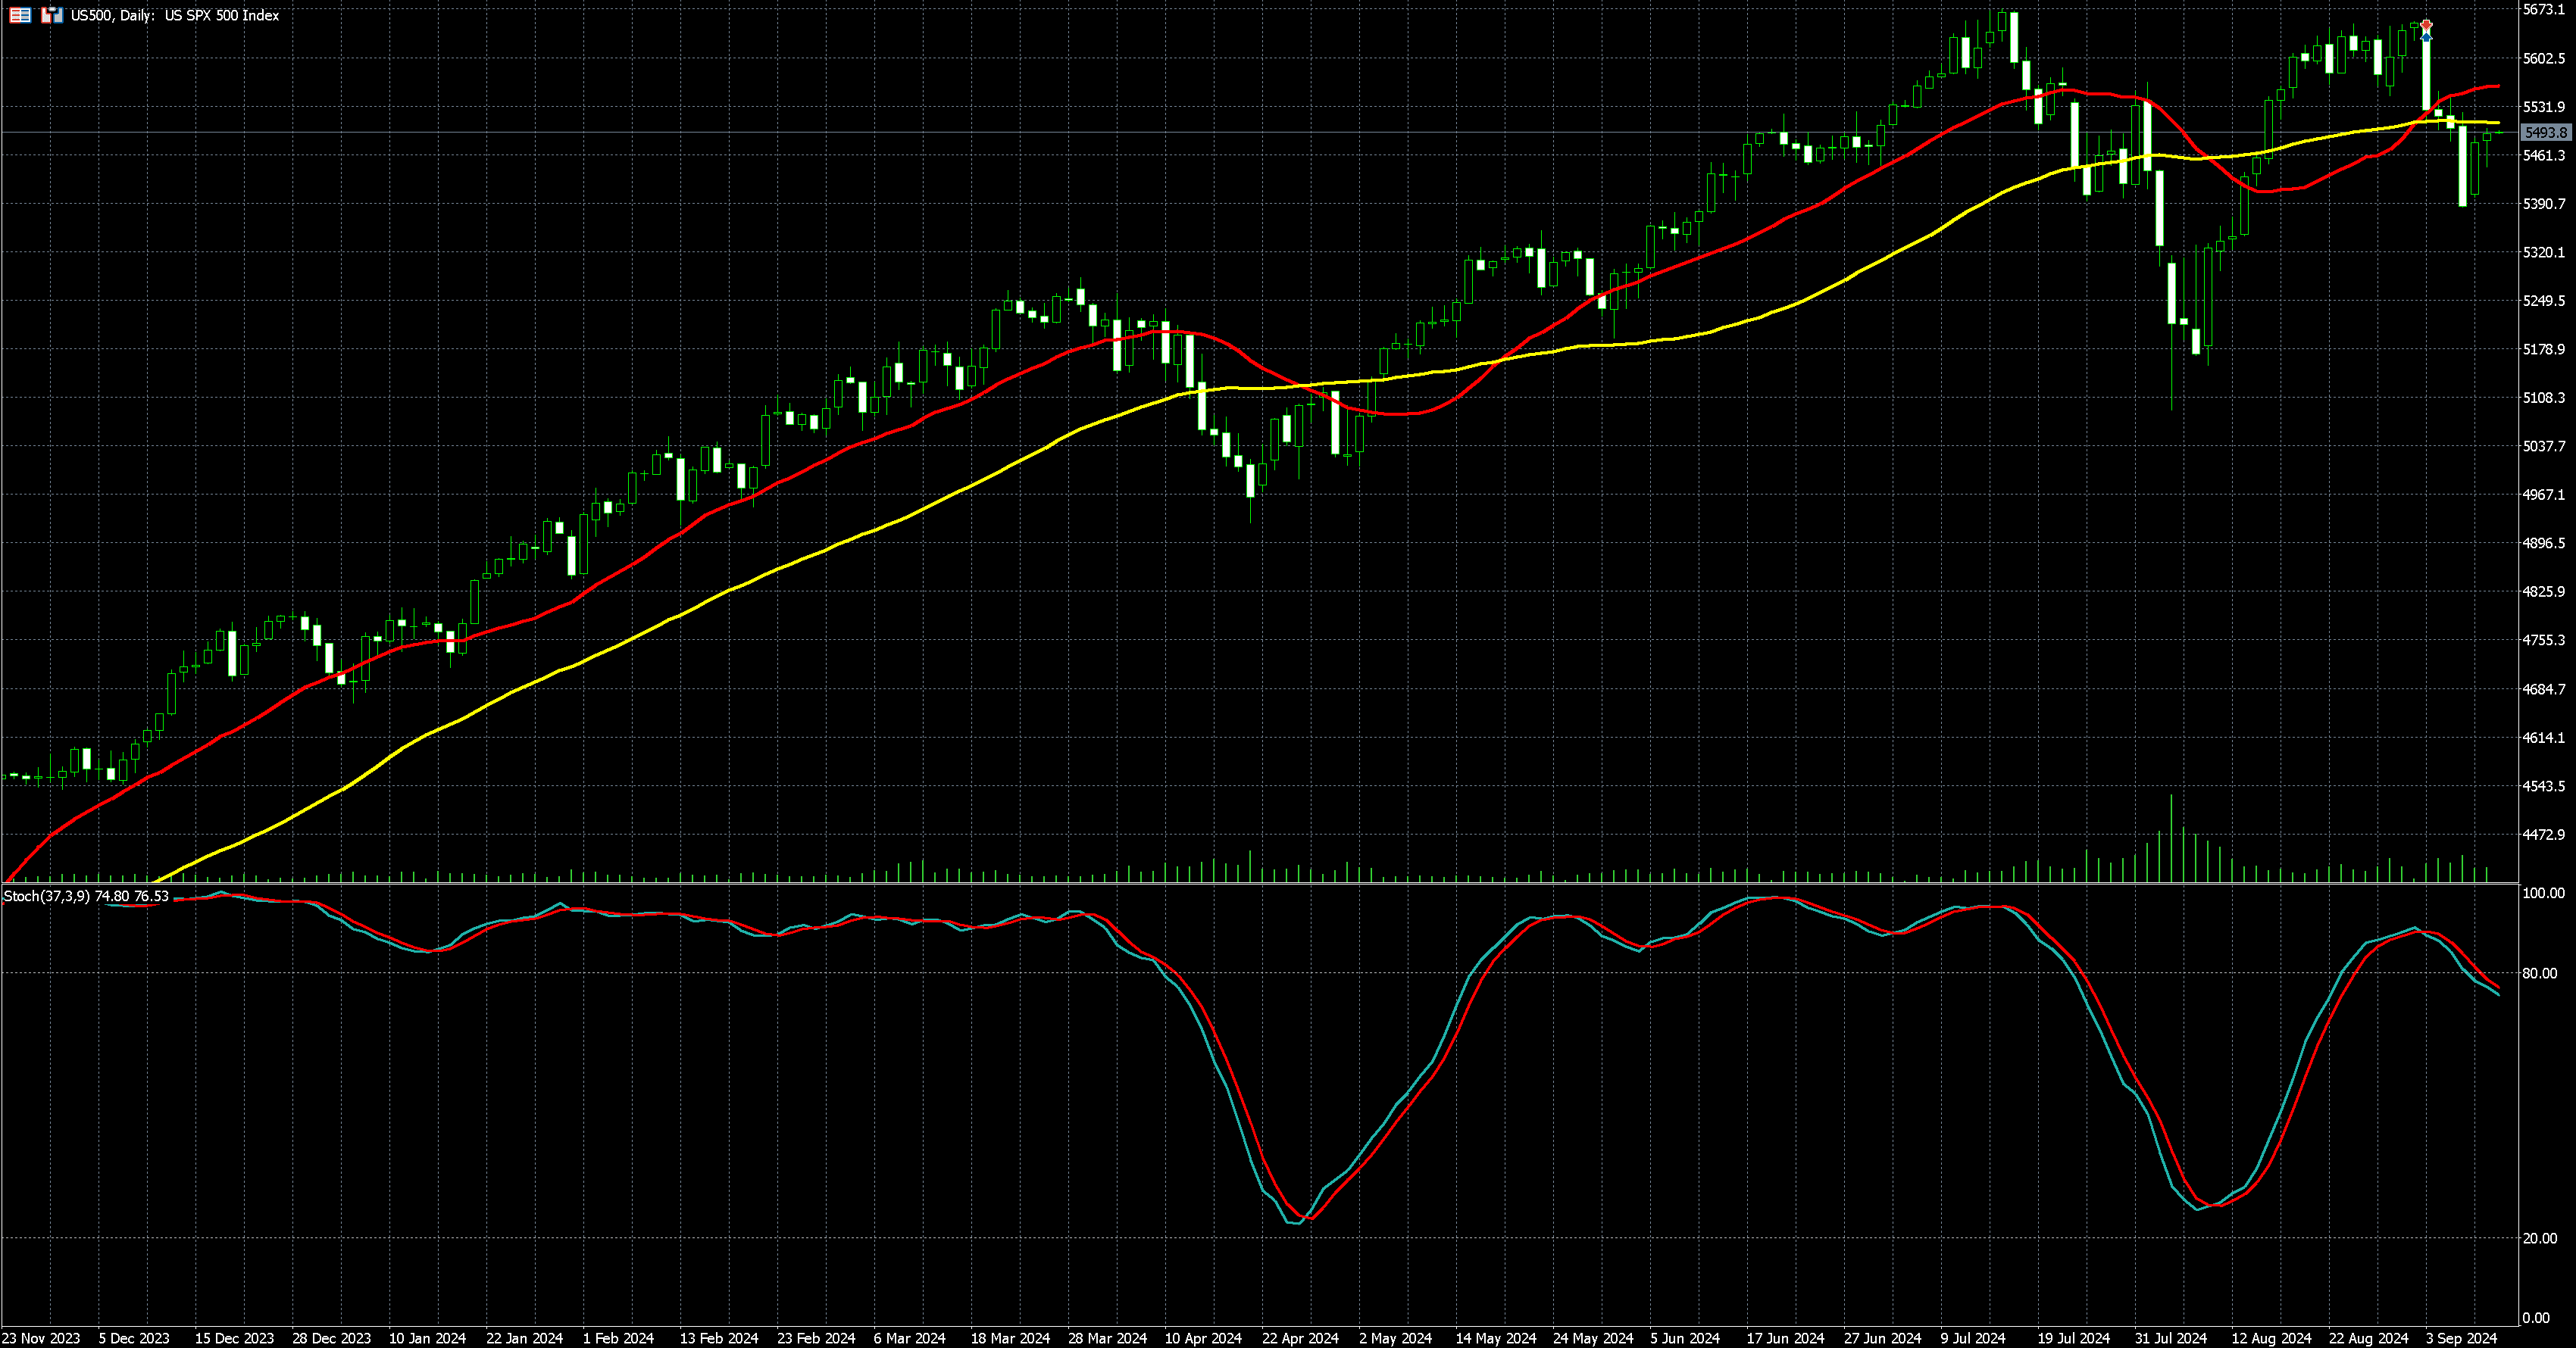Click the 20.00 stochastic level label
Screen dimensions: 2576x1348
[x=2541, y=1238]
